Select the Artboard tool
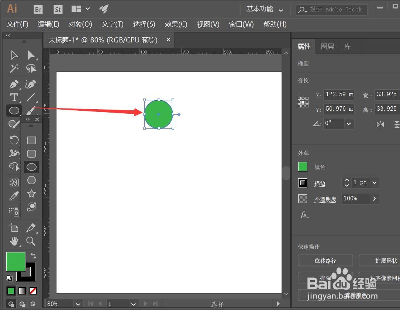Image resolution: width=400 pixels, height=310 pixels. [x=14, y=228]
